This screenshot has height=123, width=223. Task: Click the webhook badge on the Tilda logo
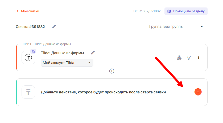coord(33,51)
